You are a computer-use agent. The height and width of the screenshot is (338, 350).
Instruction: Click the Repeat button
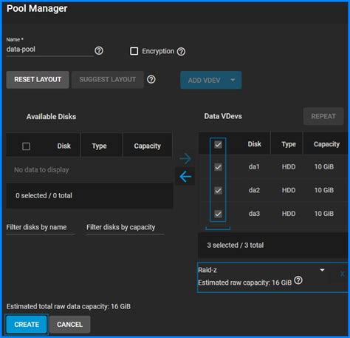point(323,116)
